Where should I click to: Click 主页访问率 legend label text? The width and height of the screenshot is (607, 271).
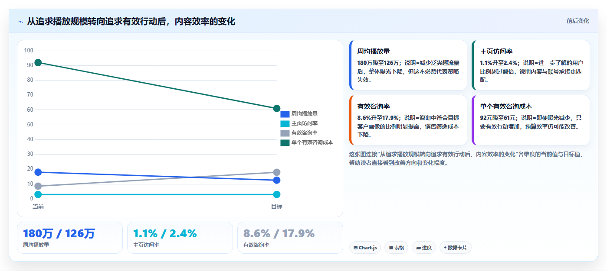coord(305,124)
